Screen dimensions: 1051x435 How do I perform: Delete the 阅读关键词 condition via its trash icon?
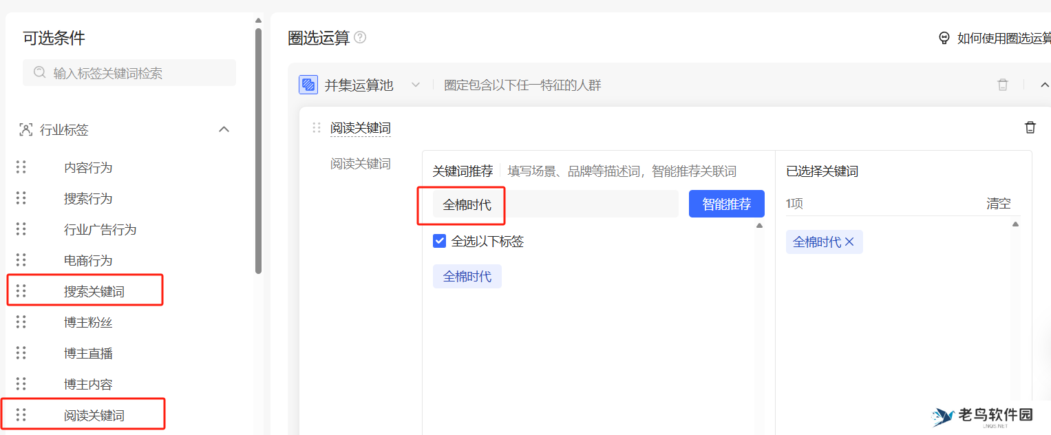[1030, 127]
